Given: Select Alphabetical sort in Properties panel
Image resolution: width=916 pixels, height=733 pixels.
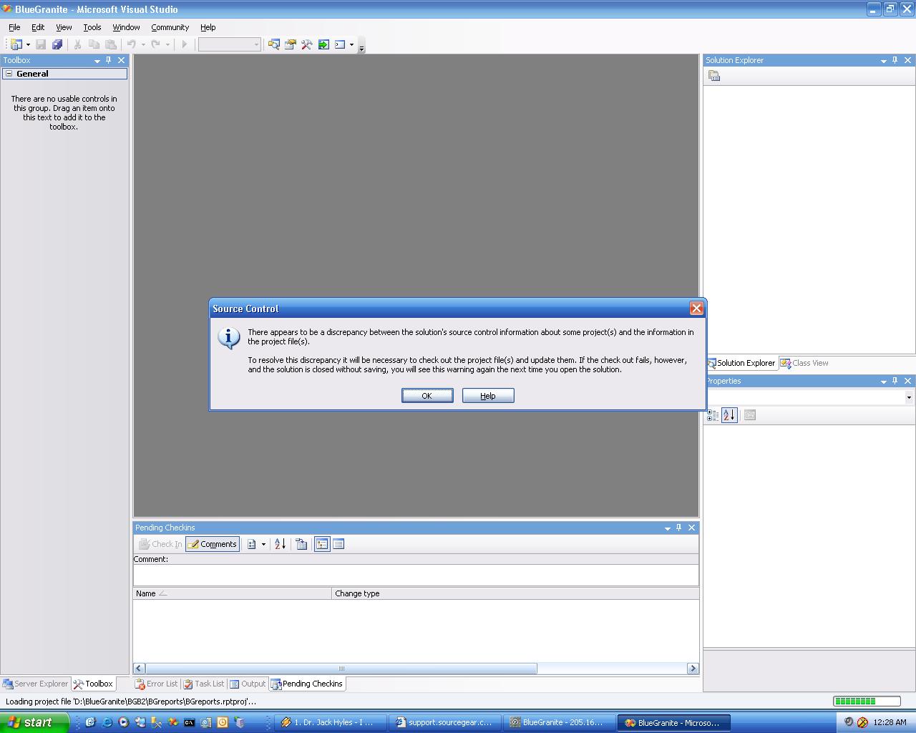Looking at the screenshot, I should point(729,415).
